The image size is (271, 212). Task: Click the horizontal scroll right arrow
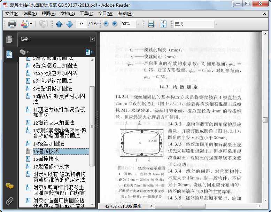[259, 206]
